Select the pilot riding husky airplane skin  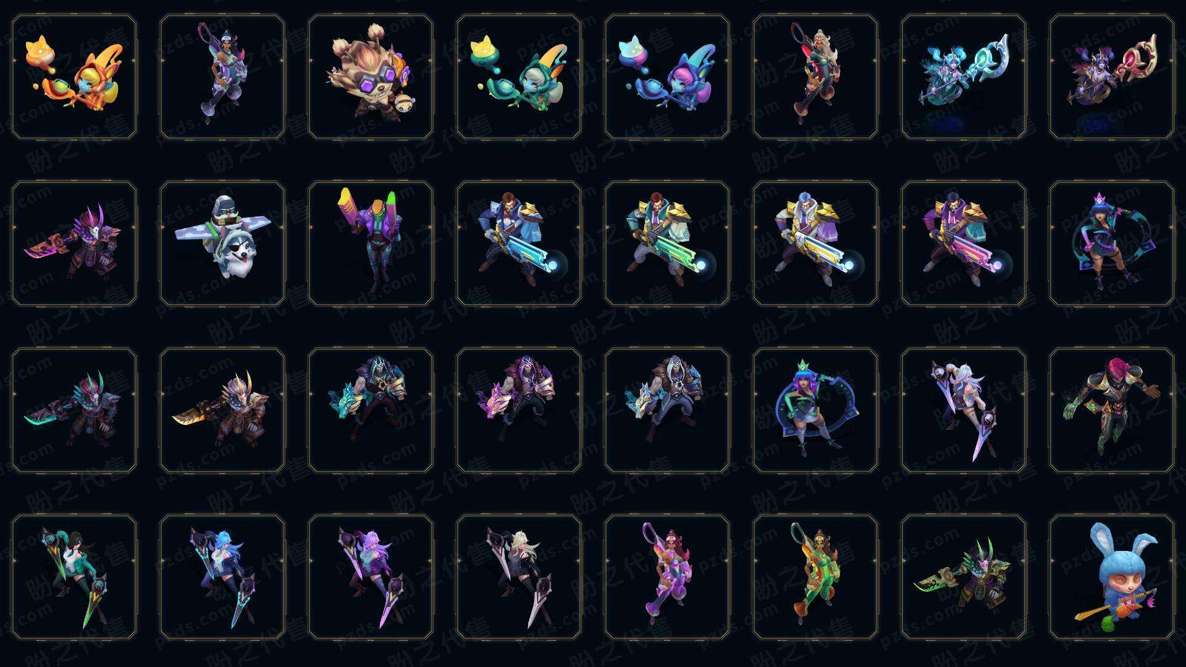click(222, 243)
